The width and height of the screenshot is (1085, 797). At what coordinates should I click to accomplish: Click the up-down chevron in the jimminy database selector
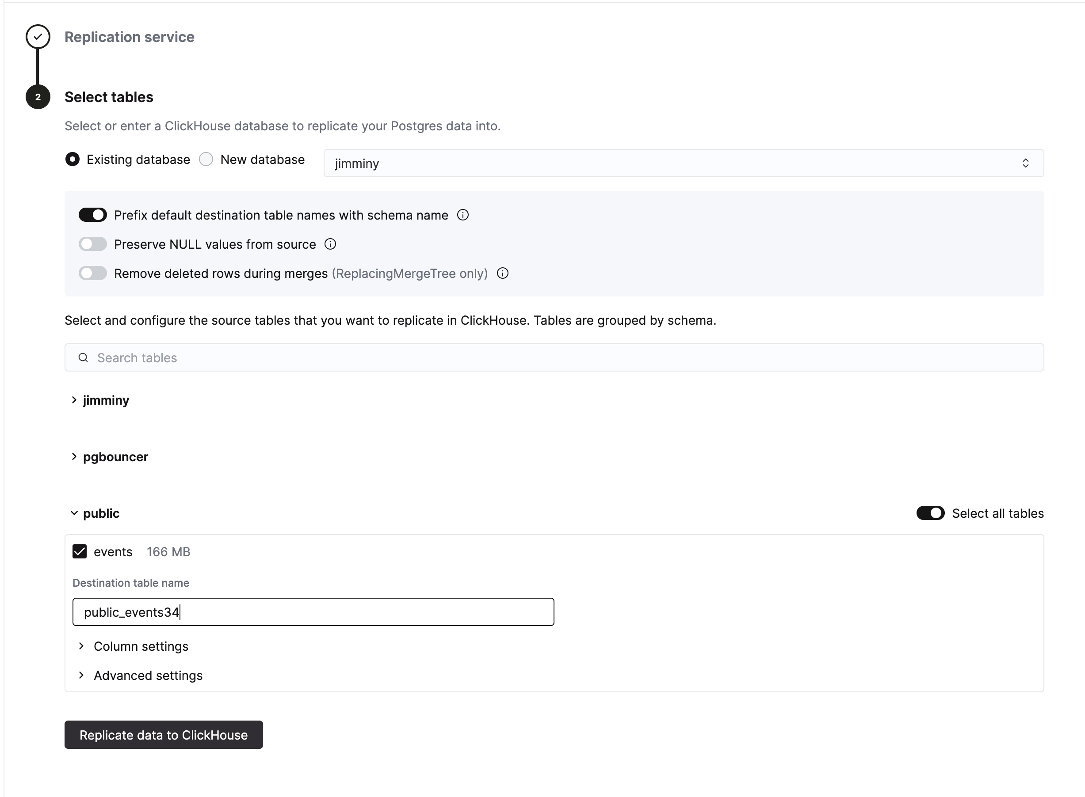coord(1026,163)
